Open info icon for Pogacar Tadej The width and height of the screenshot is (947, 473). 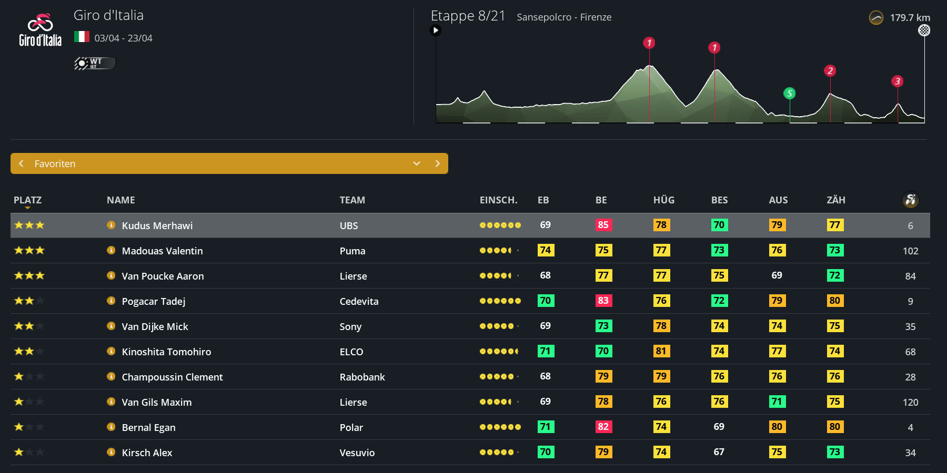pos(111,301)
